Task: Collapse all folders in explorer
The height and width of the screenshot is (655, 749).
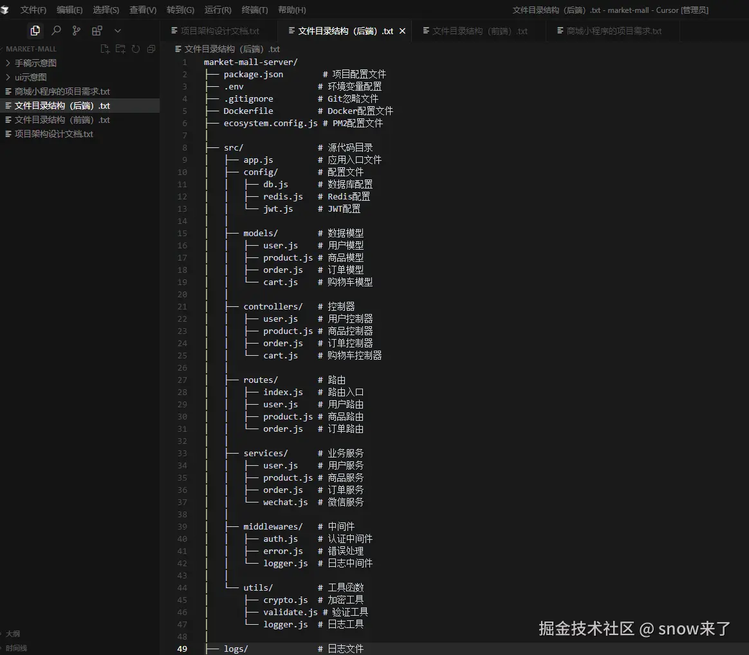Action: tap(151, 49)
